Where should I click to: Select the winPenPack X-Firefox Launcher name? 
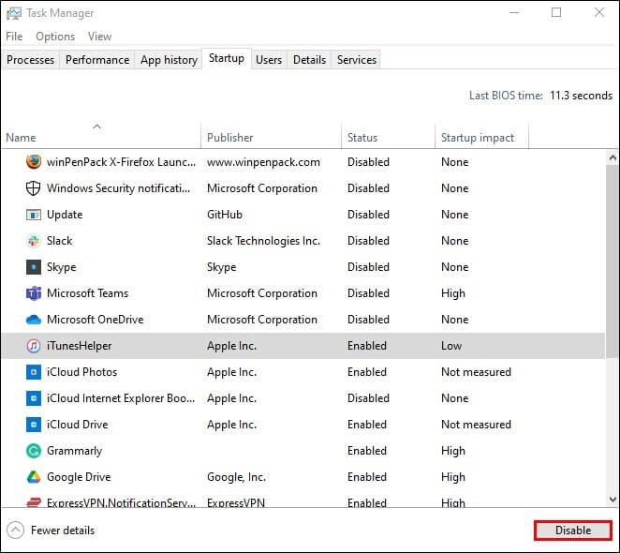(121, 162)
